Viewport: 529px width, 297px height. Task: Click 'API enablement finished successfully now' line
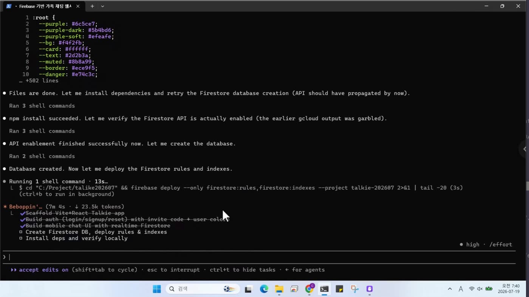pos(122,144)
